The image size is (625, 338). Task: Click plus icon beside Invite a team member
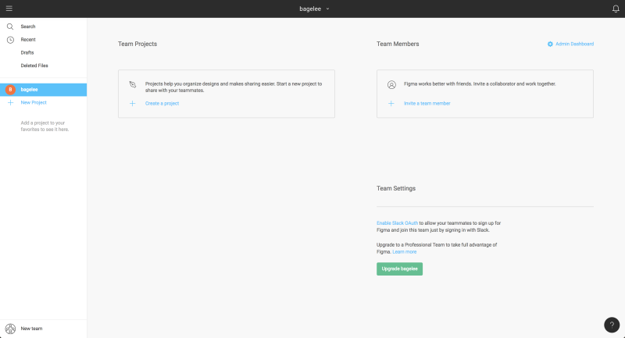coord(391,104)
